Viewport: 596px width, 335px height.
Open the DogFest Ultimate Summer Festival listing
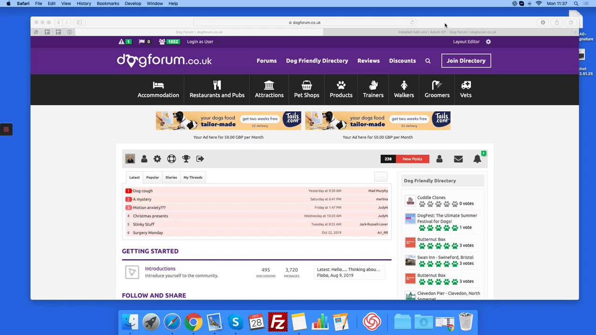tap(447, 218)
